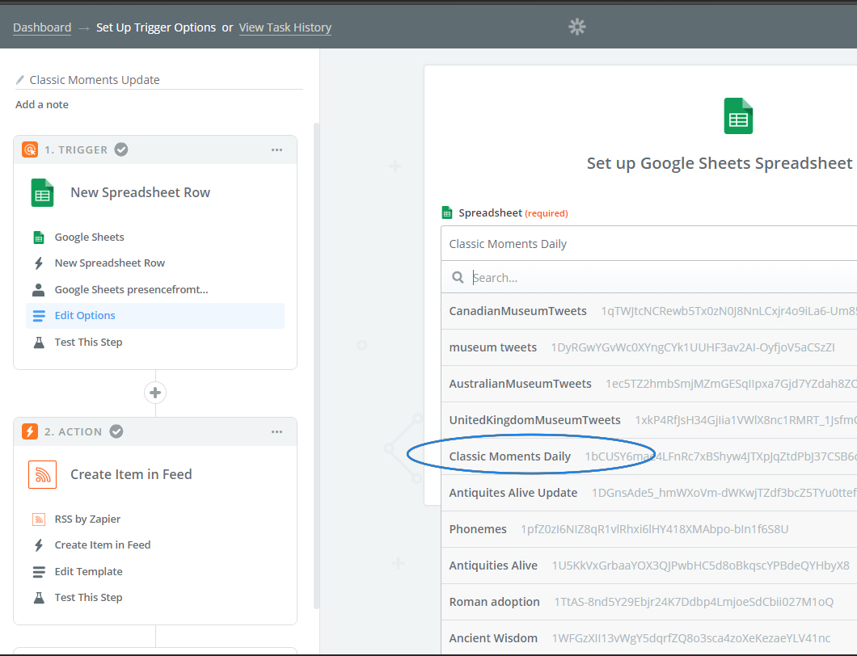Click the pencil icon beside Classic Moments Update
Screen dimensions: 857x656
tap(20, 80)
